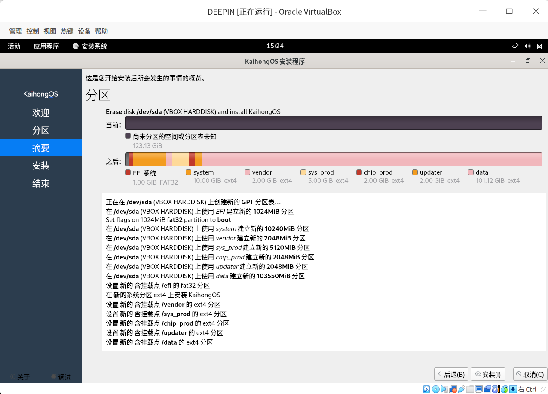Click the virtualization V chip icon in status bar

click(496, 389)
